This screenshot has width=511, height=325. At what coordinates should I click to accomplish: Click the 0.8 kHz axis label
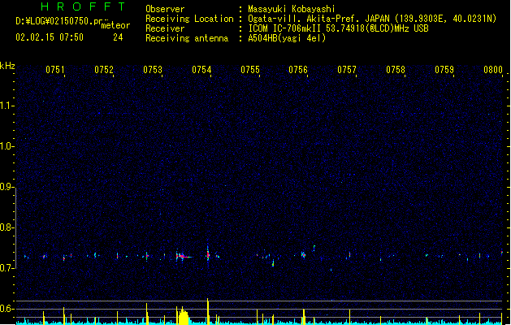(6, 227)
